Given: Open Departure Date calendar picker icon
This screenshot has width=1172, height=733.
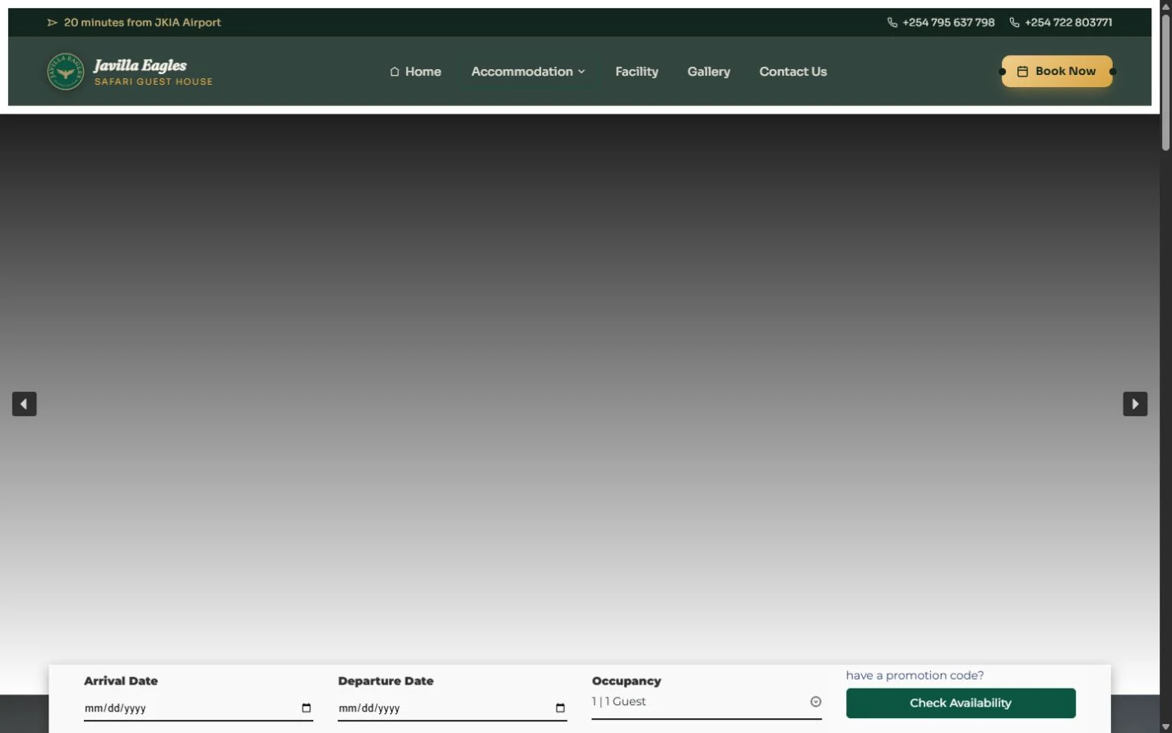Looking at the screenshot, I should tap(560, 708).
